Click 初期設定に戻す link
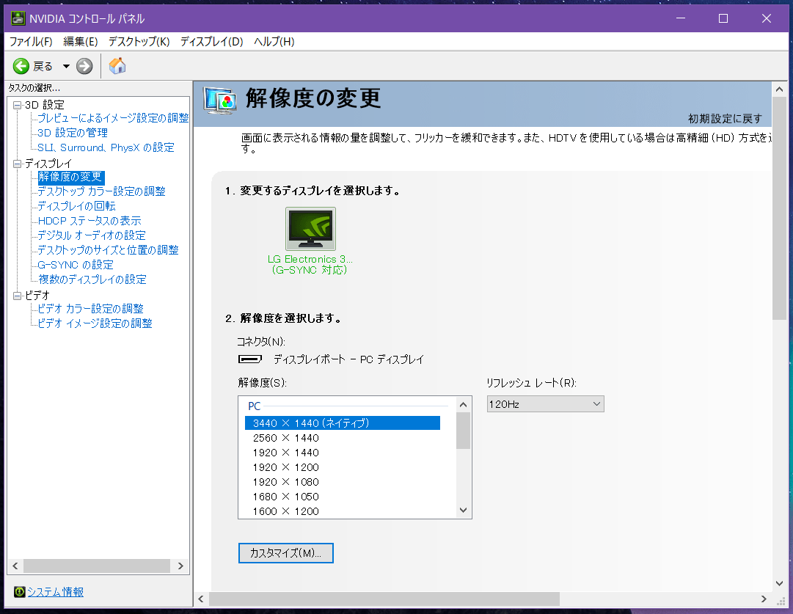Screen dimensions: 793x614 click(x=725, y=118)
